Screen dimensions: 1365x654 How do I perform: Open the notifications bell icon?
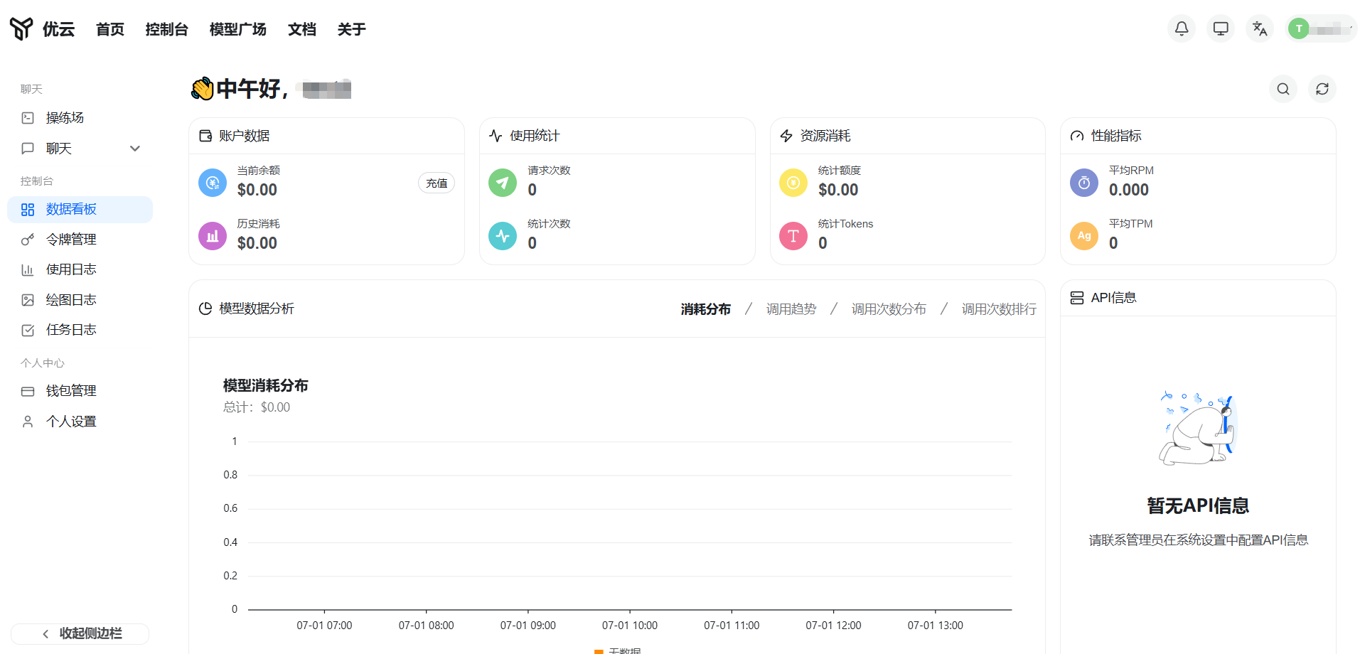pos(1182,28)
